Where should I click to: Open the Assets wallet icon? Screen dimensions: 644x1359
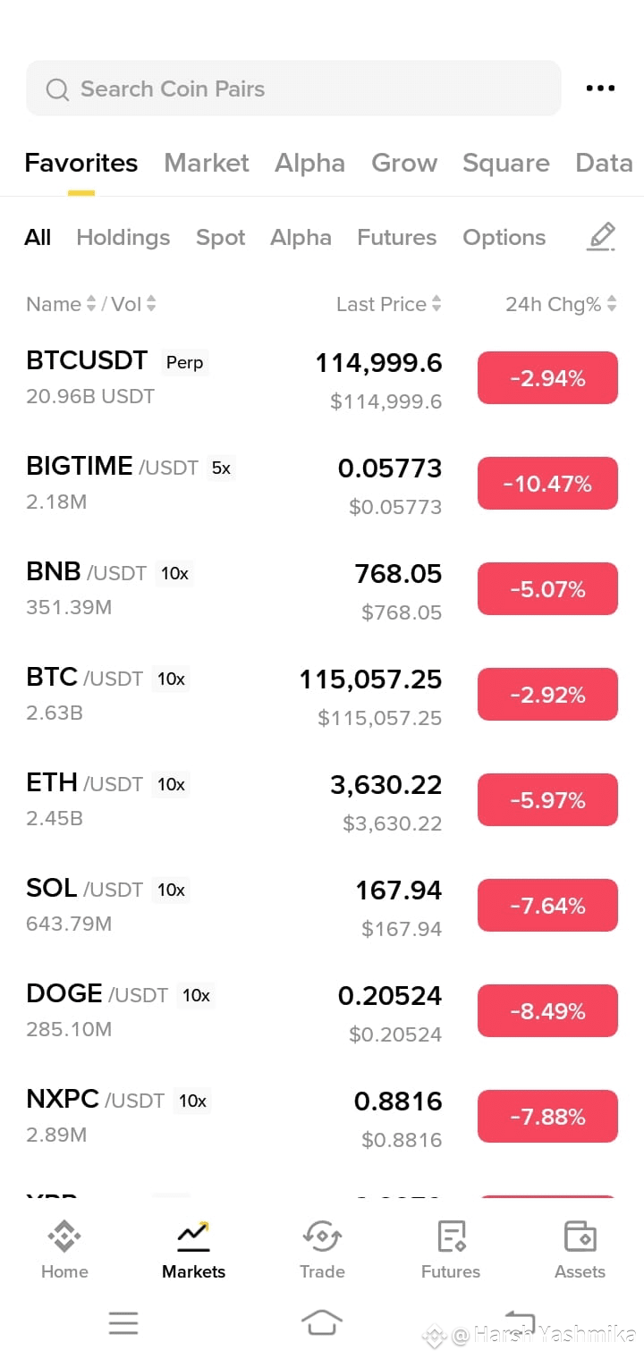pyautogui.click(x=580, y=1237)
